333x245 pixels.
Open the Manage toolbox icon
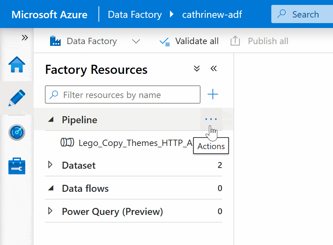(17, 166)
